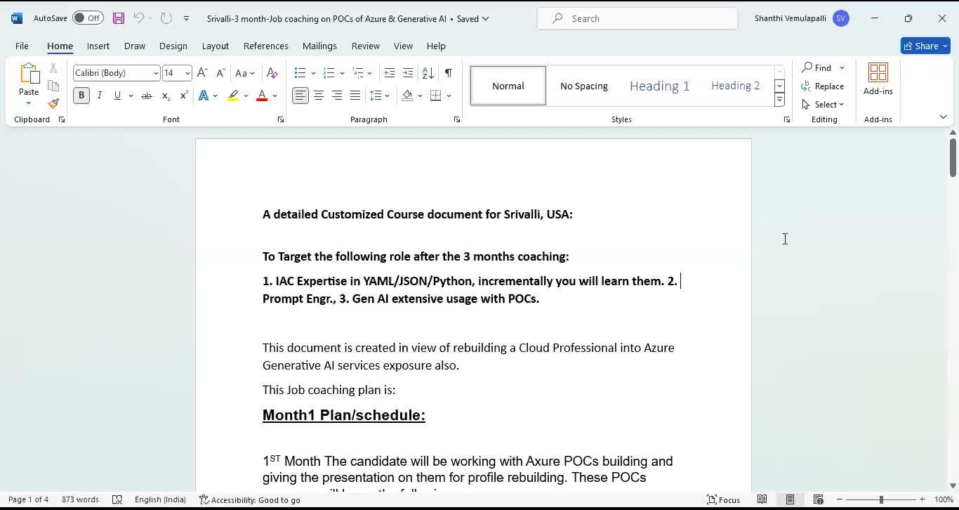Decrease paragraph indent
This screenshot has height=510, width=959.
coord(390,73)
